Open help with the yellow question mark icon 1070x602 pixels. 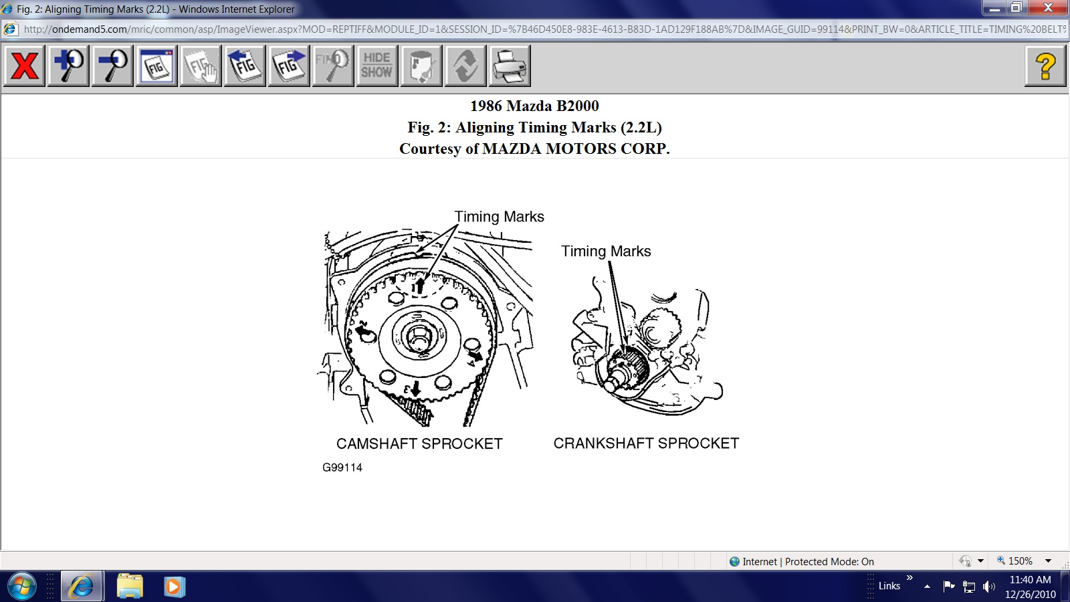coord(1045,66)
